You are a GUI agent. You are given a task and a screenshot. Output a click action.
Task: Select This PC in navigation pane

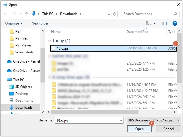pyautogui.click(x=16, y=80)
